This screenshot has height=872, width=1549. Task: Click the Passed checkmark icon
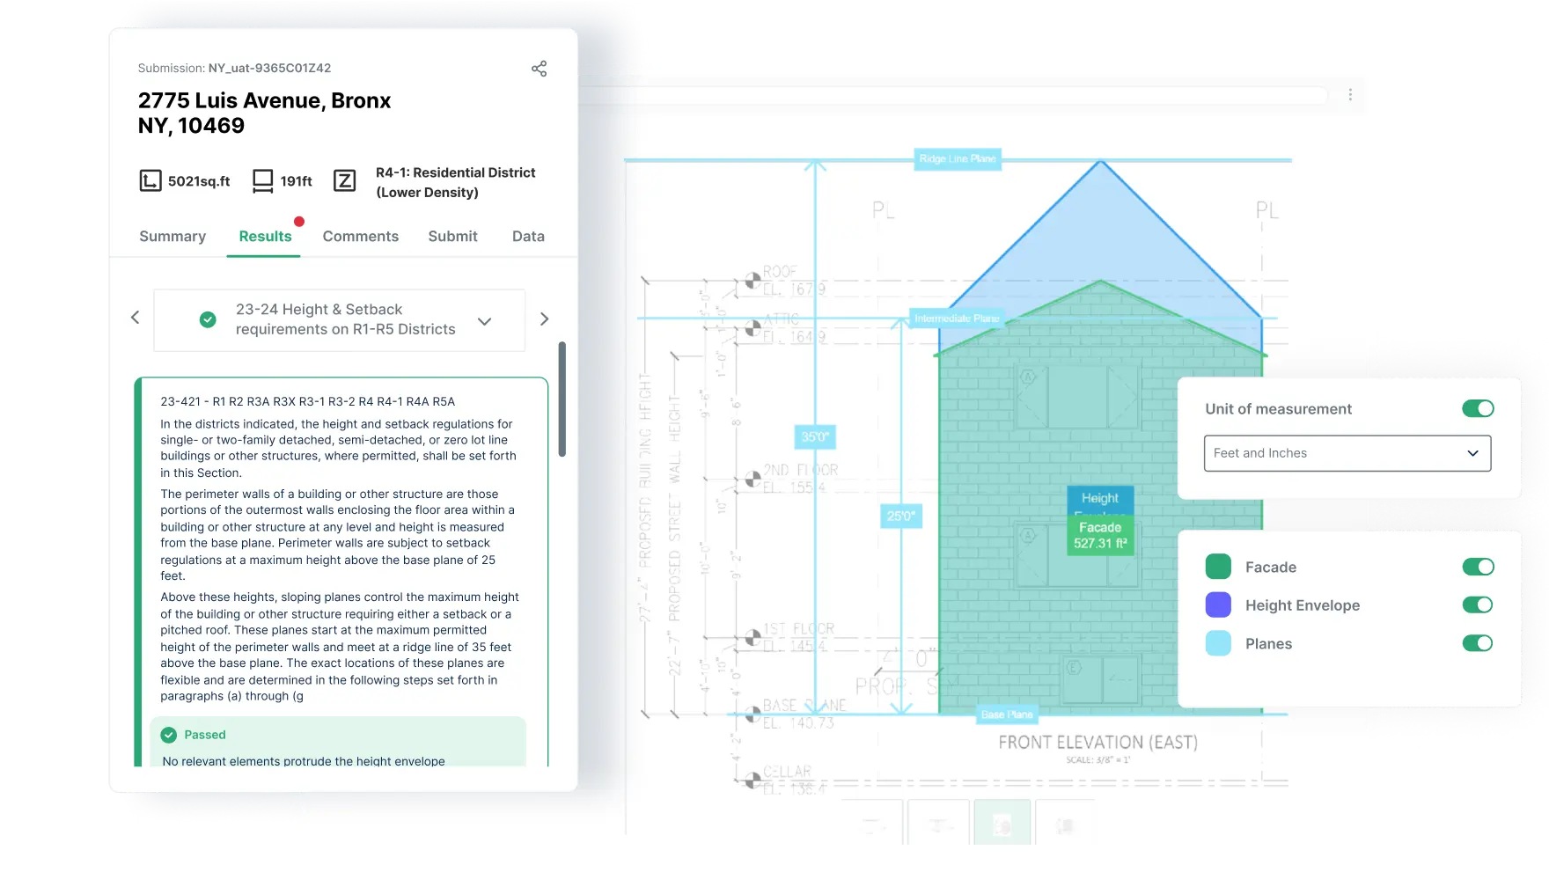[169, 735]
